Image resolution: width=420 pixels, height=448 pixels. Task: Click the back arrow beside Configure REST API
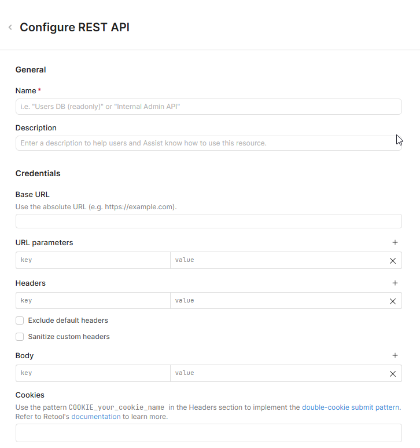[x=10, y=28]
